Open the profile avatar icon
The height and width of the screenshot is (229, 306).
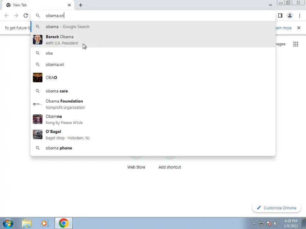[290, 16]
